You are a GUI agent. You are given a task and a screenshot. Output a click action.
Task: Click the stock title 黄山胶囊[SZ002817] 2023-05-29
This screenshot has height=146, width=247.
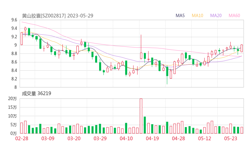(x=57, y=16)
